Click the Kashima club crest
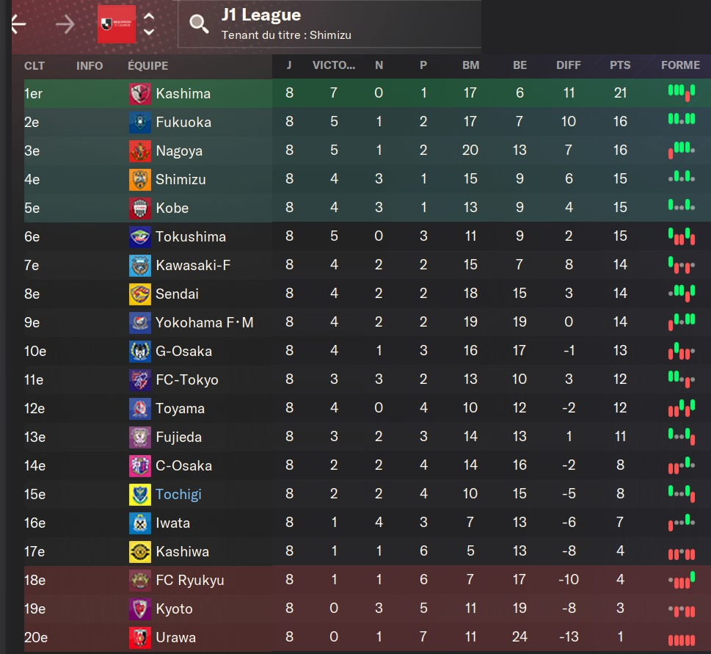711x654 pixels. tap(140, 94)
